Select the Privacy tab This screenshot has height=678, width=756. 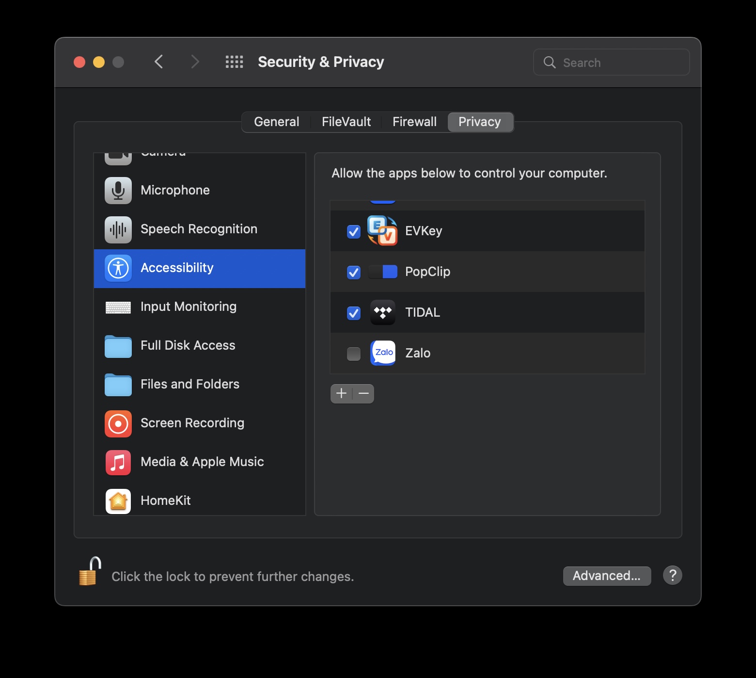(480, 122)
